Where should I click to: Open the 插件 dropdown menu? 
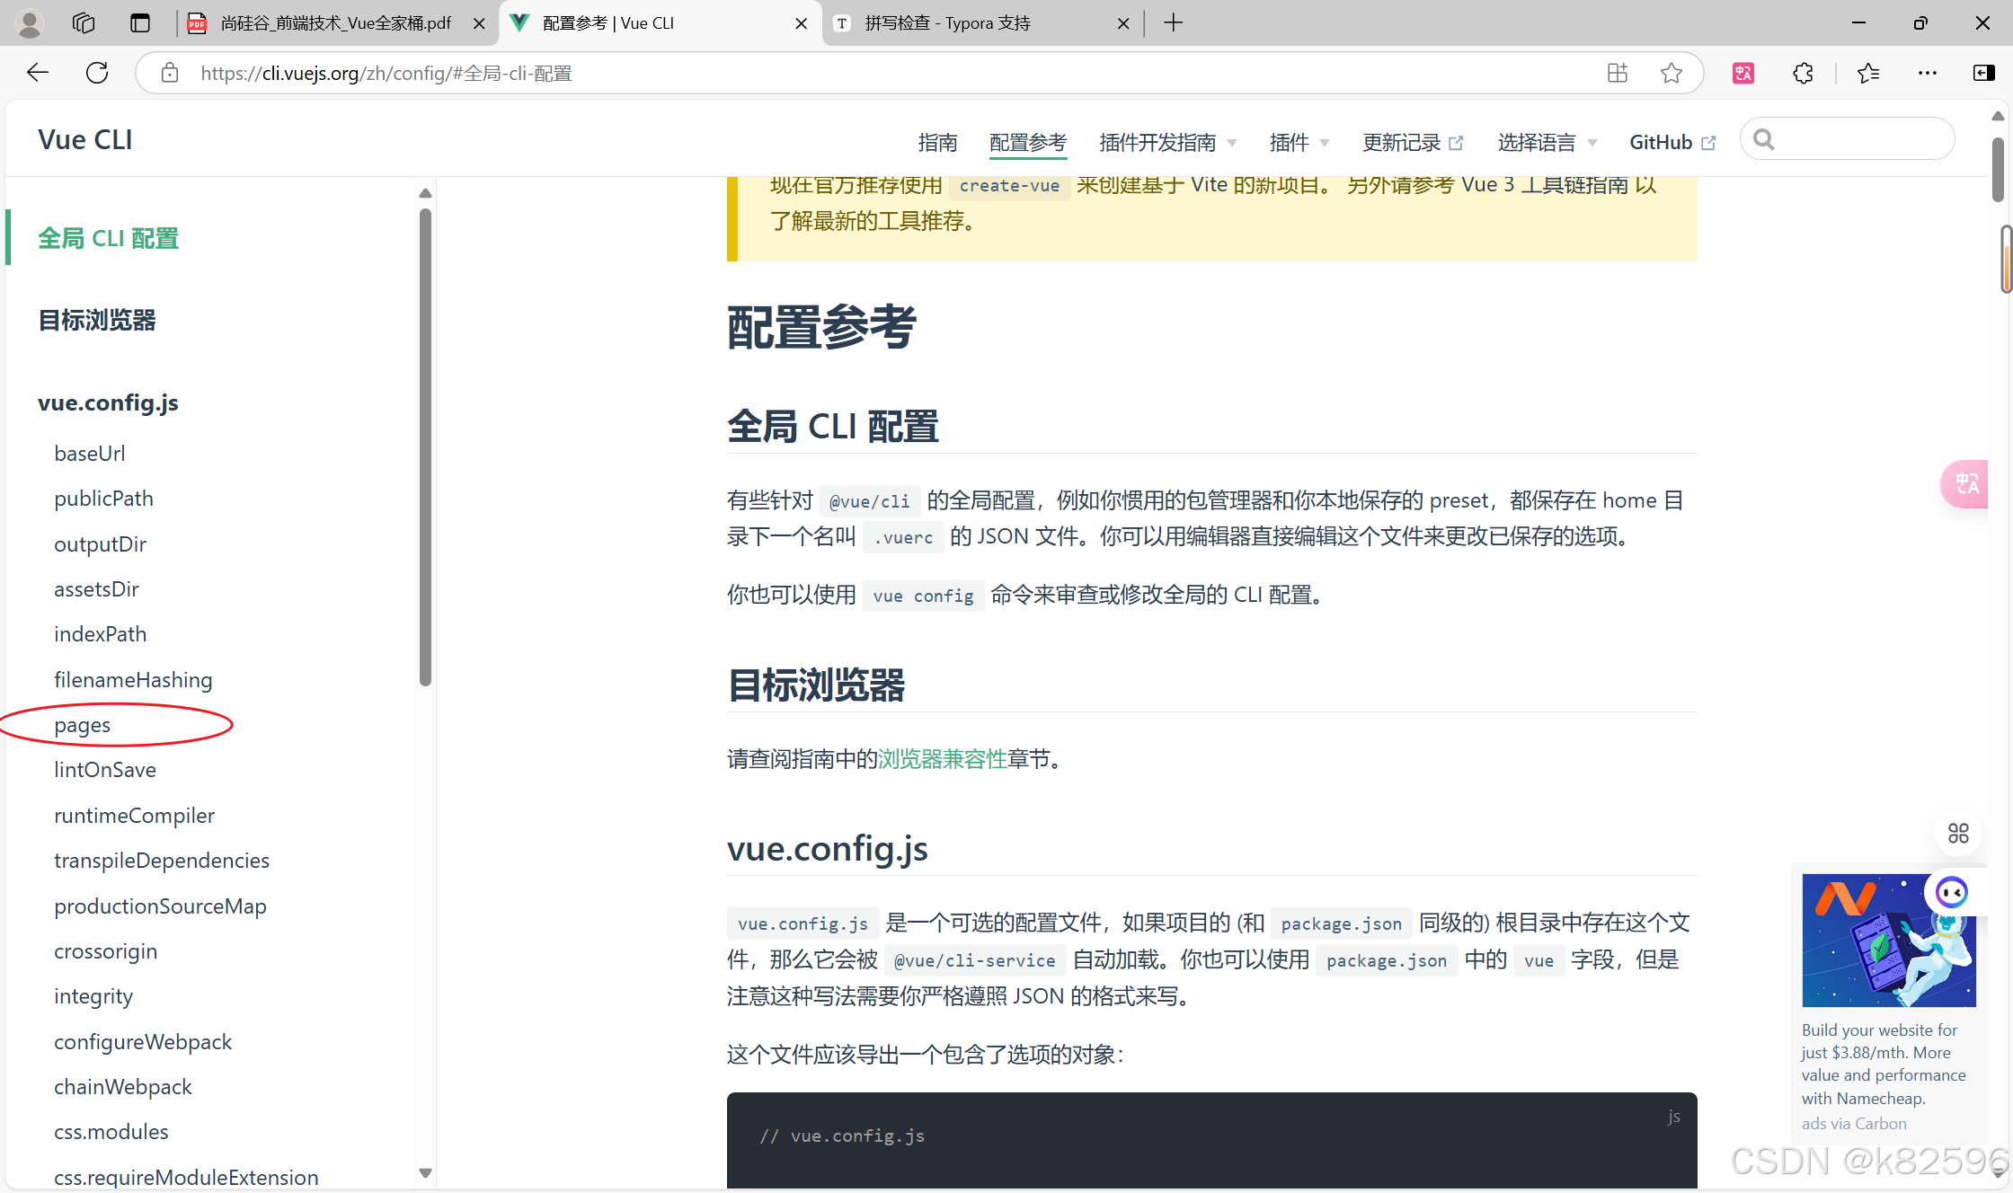click(x=1290, y=142)
